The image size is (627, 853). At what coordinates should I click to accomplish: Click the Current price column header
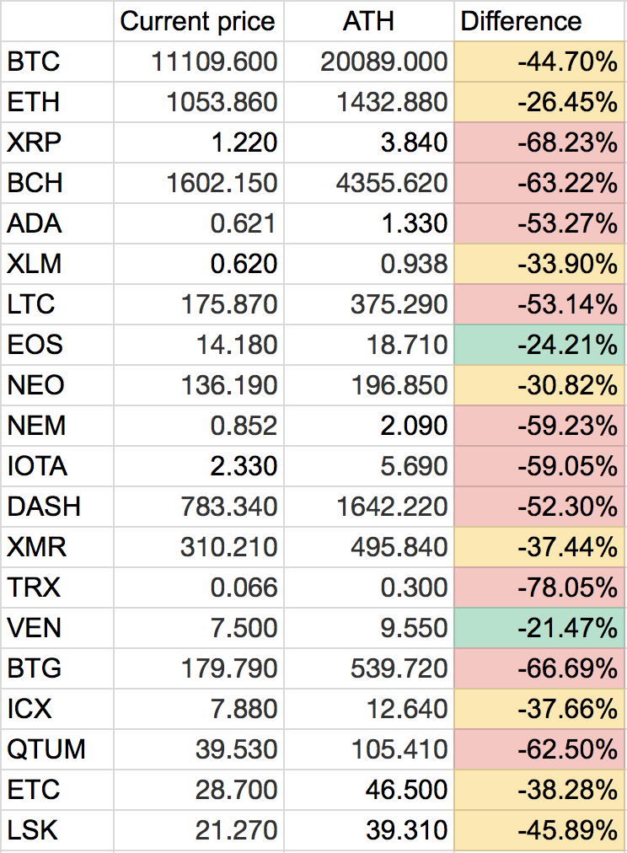coord(197,21)
